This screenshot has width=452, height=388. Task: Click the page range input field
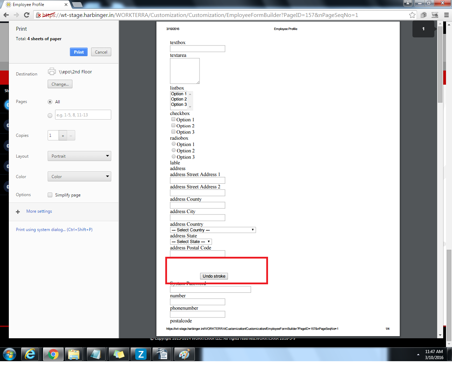pyautogui.click(x=83, y=115)
